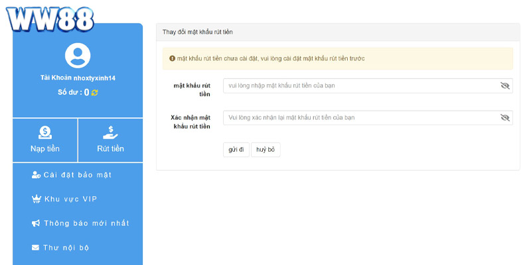Click the warning icon in yellow alert

[x=173, y=58]
